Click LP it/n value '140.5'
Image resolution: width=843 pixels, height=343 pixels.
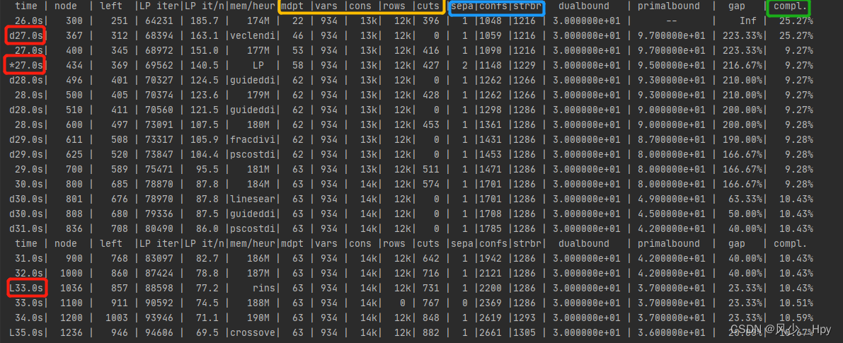(205, 66)
